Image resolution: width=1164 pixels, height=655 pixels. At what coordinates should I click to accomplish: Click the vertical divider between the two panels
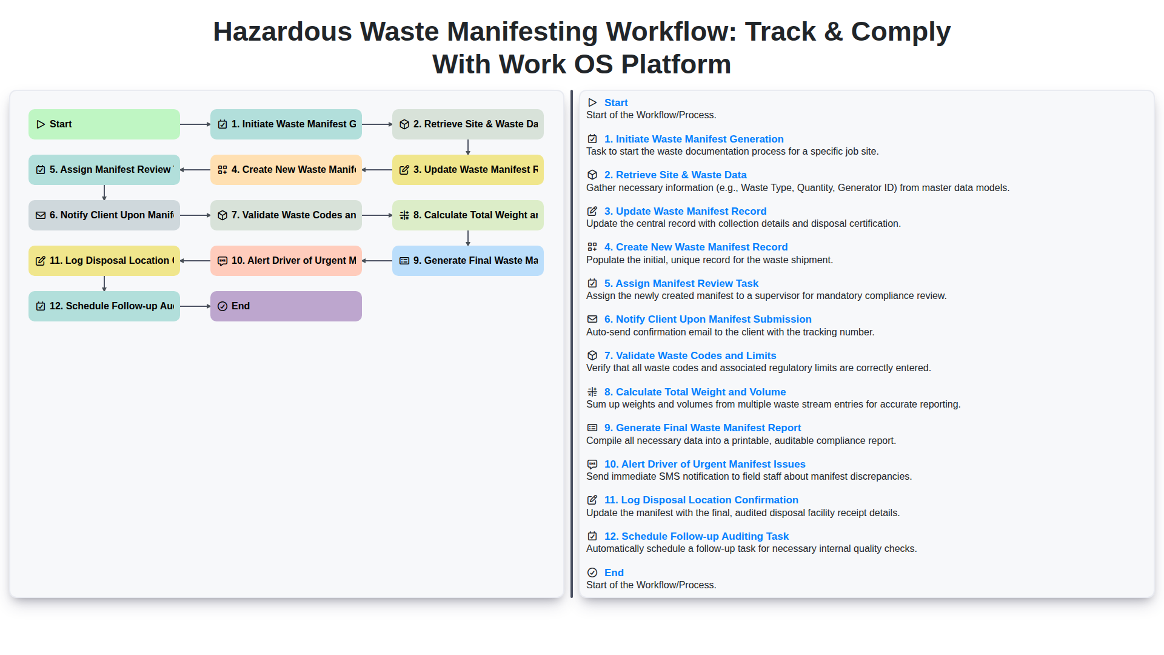[572, 344]
